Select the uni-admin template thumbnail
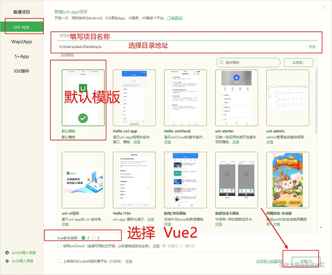This screenshot has width=332, height=275. click(x=288, y=98)
